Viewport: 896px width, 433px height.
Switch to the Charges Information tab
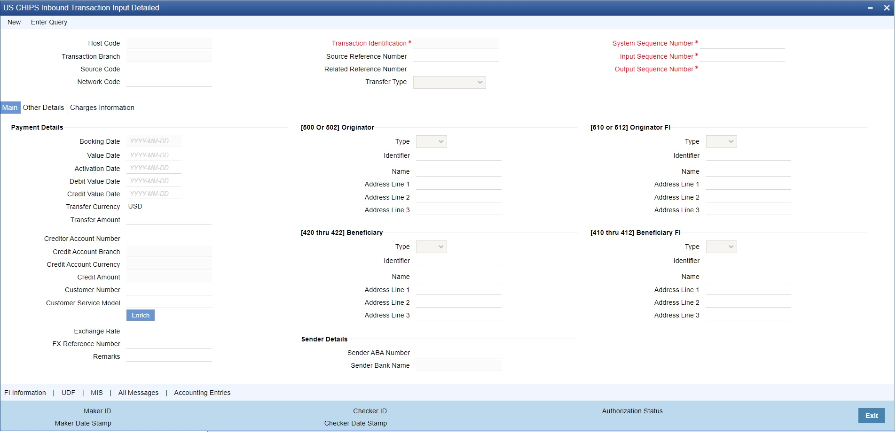pyautogui.click(x=102, y=108)
